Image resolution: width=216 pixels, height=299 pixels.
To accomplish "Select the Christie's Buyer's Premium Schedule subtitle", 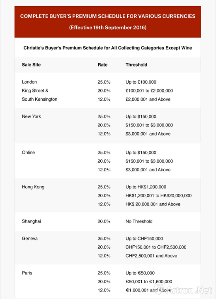I will [108, 48].
